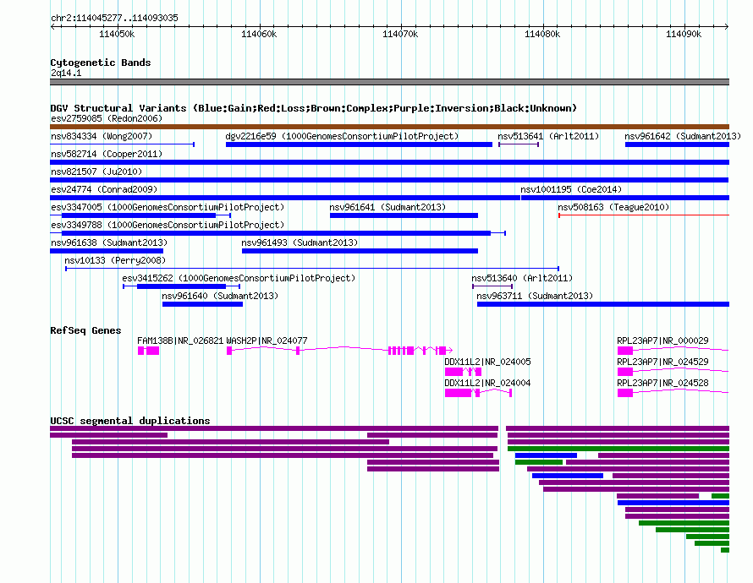
Task: Select the nsv961640 (Sudmant2013) label
Action: pyautogui.click(x=220, y=296)
